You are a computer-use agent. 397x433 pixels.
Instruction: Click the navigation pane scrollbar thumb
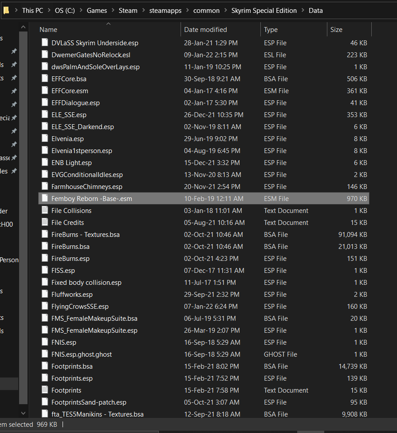23,217
